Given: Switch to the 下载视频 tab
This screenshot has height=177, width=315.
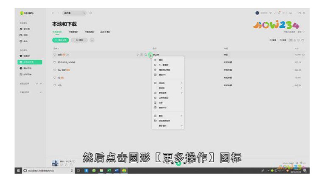Looking at the screenshot, I should (89, 32).
